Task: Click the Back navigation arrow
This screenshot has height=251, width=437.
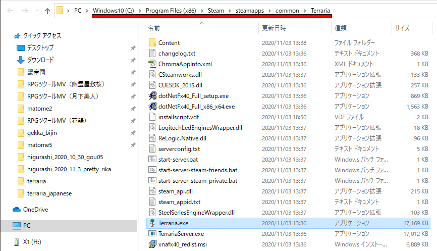Action: tap(10, 11)
